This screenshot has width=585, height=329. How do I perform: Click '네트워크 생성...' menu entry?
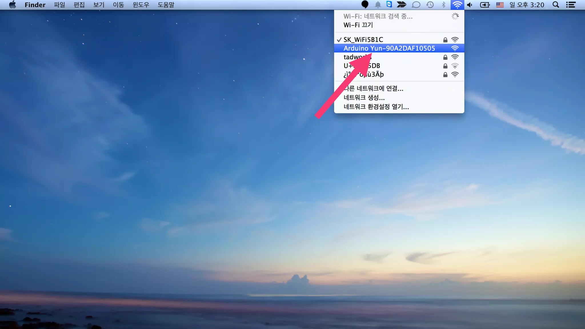364,98
